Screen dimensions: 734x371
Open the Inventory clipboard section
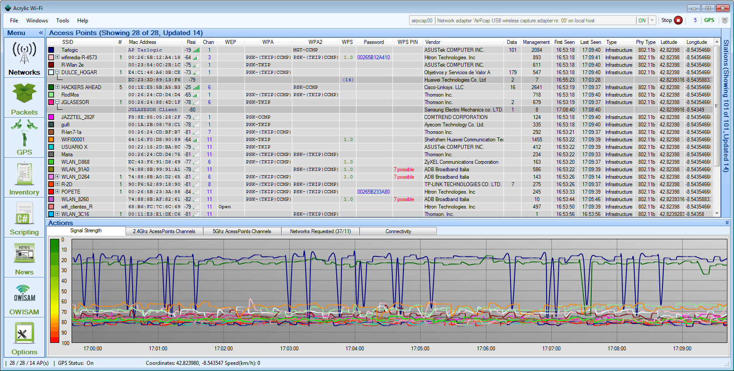point(24,178)
